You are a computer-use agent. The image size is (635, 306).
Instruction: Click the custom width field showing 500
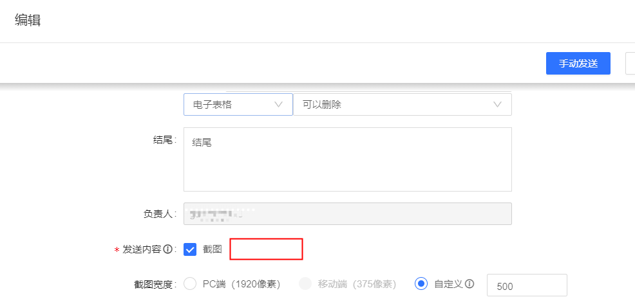pyautogui.click(x=527, y=285)
